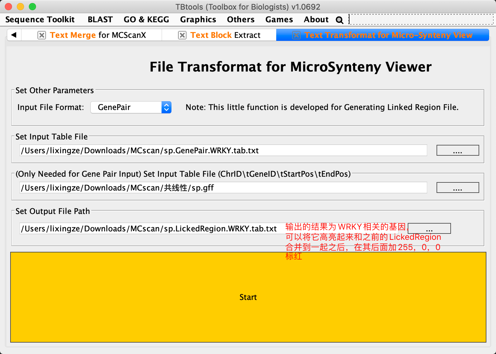Click the search magnifier icon
The image size is (496, 354).
tap(339, 20)
